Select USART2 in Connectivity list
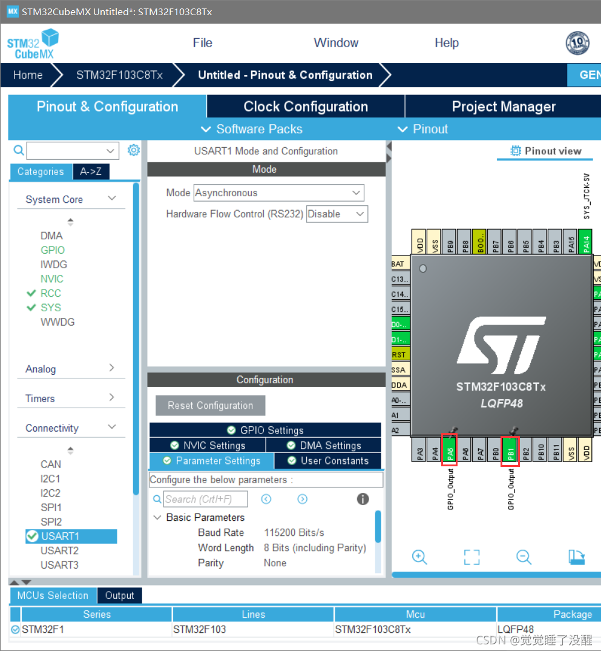601x651 pixels. [x=59, y=550]
